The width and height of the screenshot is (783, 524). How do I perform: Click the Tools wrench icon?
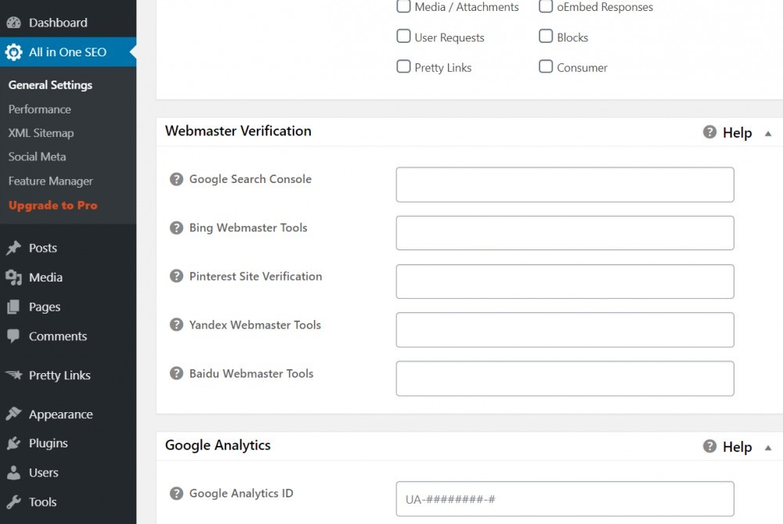14,502
